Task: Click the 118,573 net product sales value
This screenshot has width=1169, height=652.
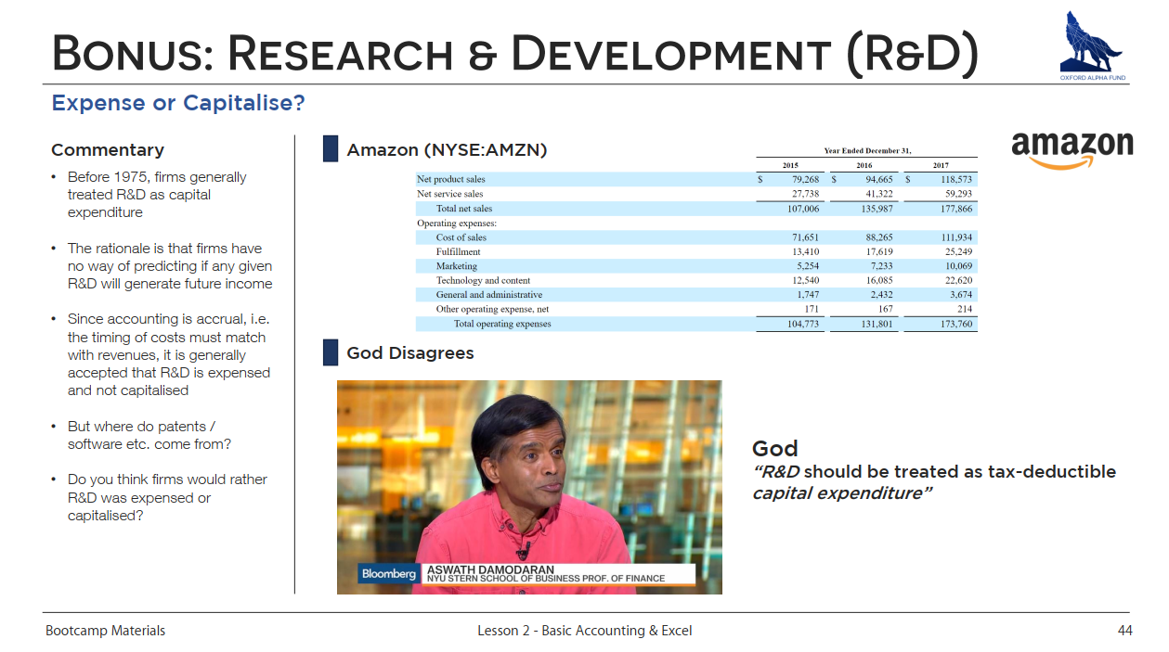Action: 955,180
